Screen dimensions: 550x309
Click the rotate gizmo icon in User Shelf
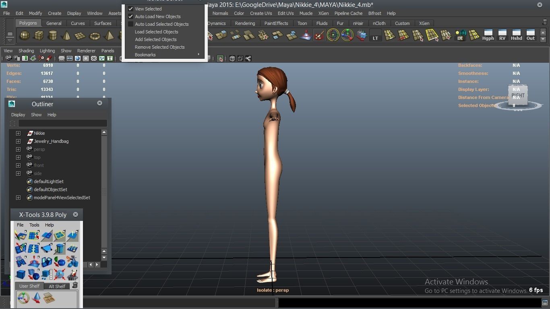(23, 298)
